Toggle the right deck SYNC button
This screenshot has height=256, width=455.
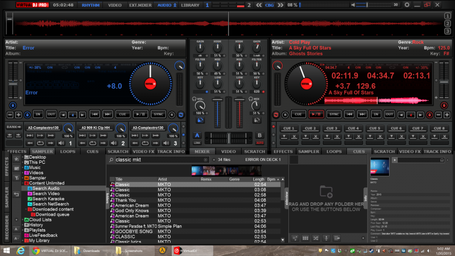click(334, 114)
